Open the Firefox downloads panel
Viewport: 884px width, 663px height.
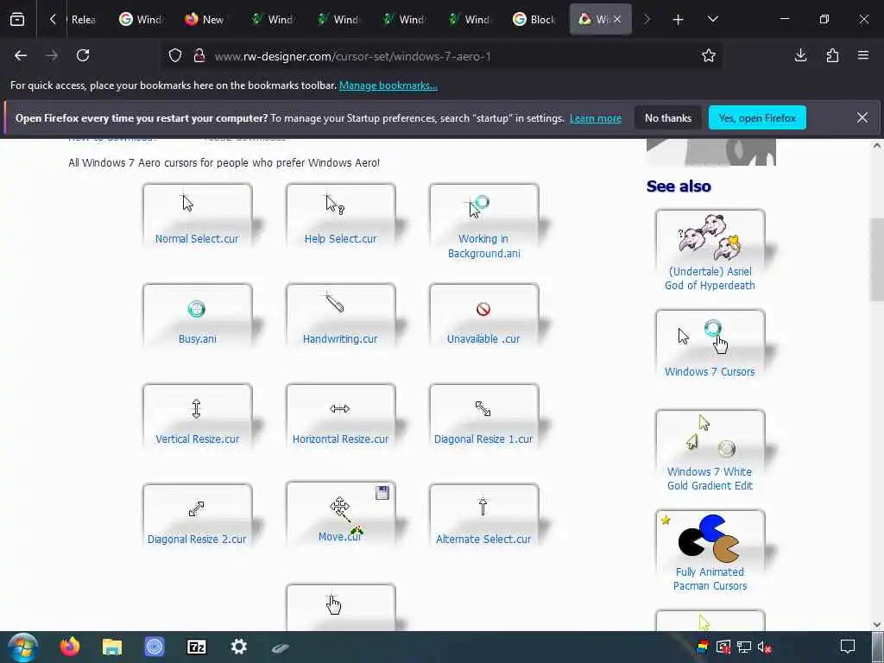click(800, 55)
